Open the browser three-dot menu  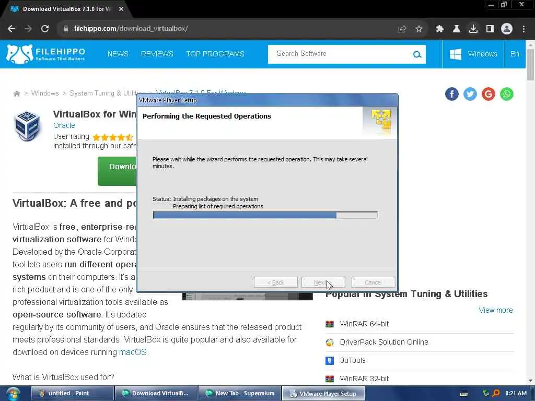tap(524, 29)
